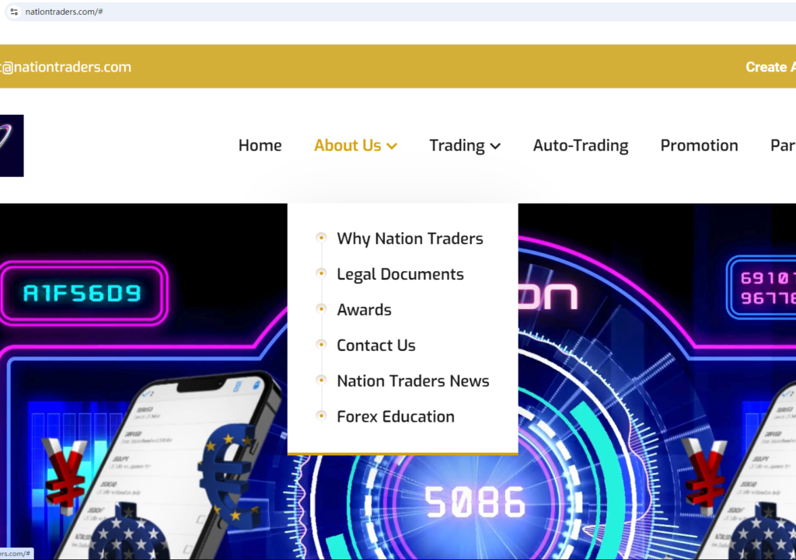796x560 pixels.
Task: Open the Legal Documents link
Action: tap(400, 274)
